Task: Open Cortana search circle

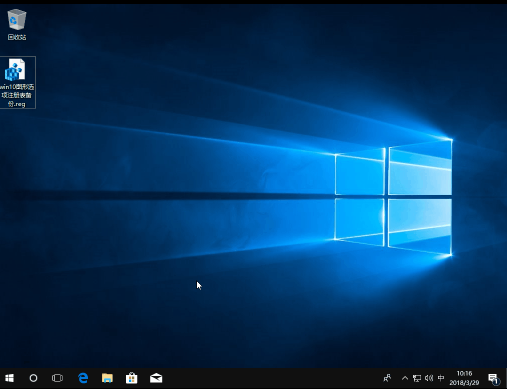Action: [x=33, y=378]
